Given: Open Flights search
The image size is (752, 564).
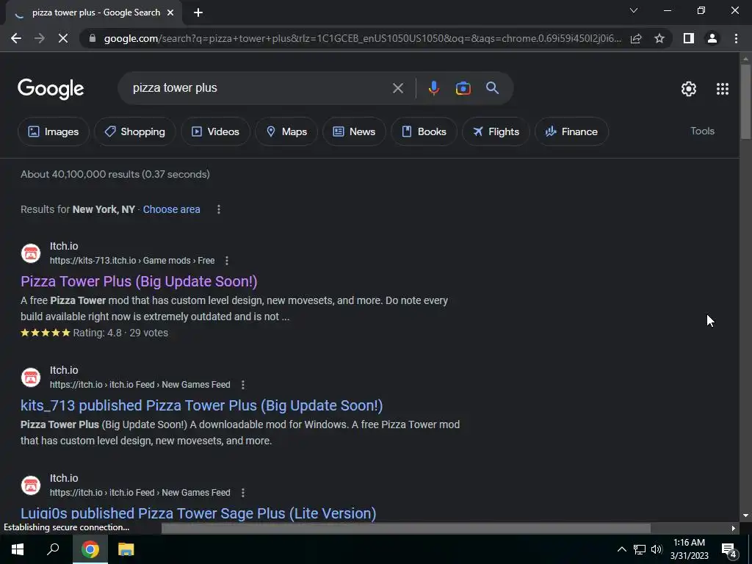Looking at the screenshot, I should click(x=496, y=131).
